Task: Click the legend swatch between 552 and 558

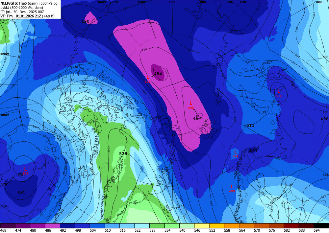Action: [217, 226]
